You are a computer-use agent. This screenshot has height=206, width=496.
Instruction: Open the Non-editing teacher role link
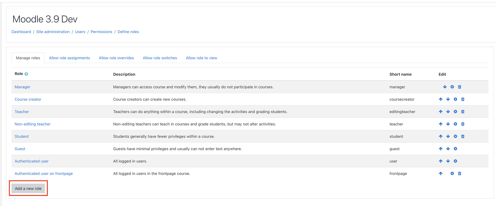coord(33,124)
